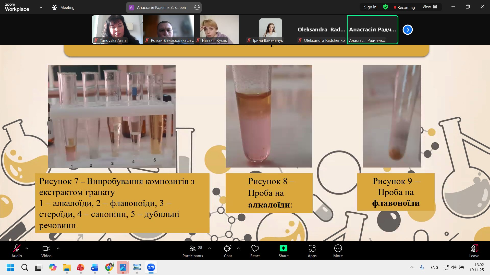Open the More options icon
Viewport: 490px width, 275px height.
[x=338, y=249]
